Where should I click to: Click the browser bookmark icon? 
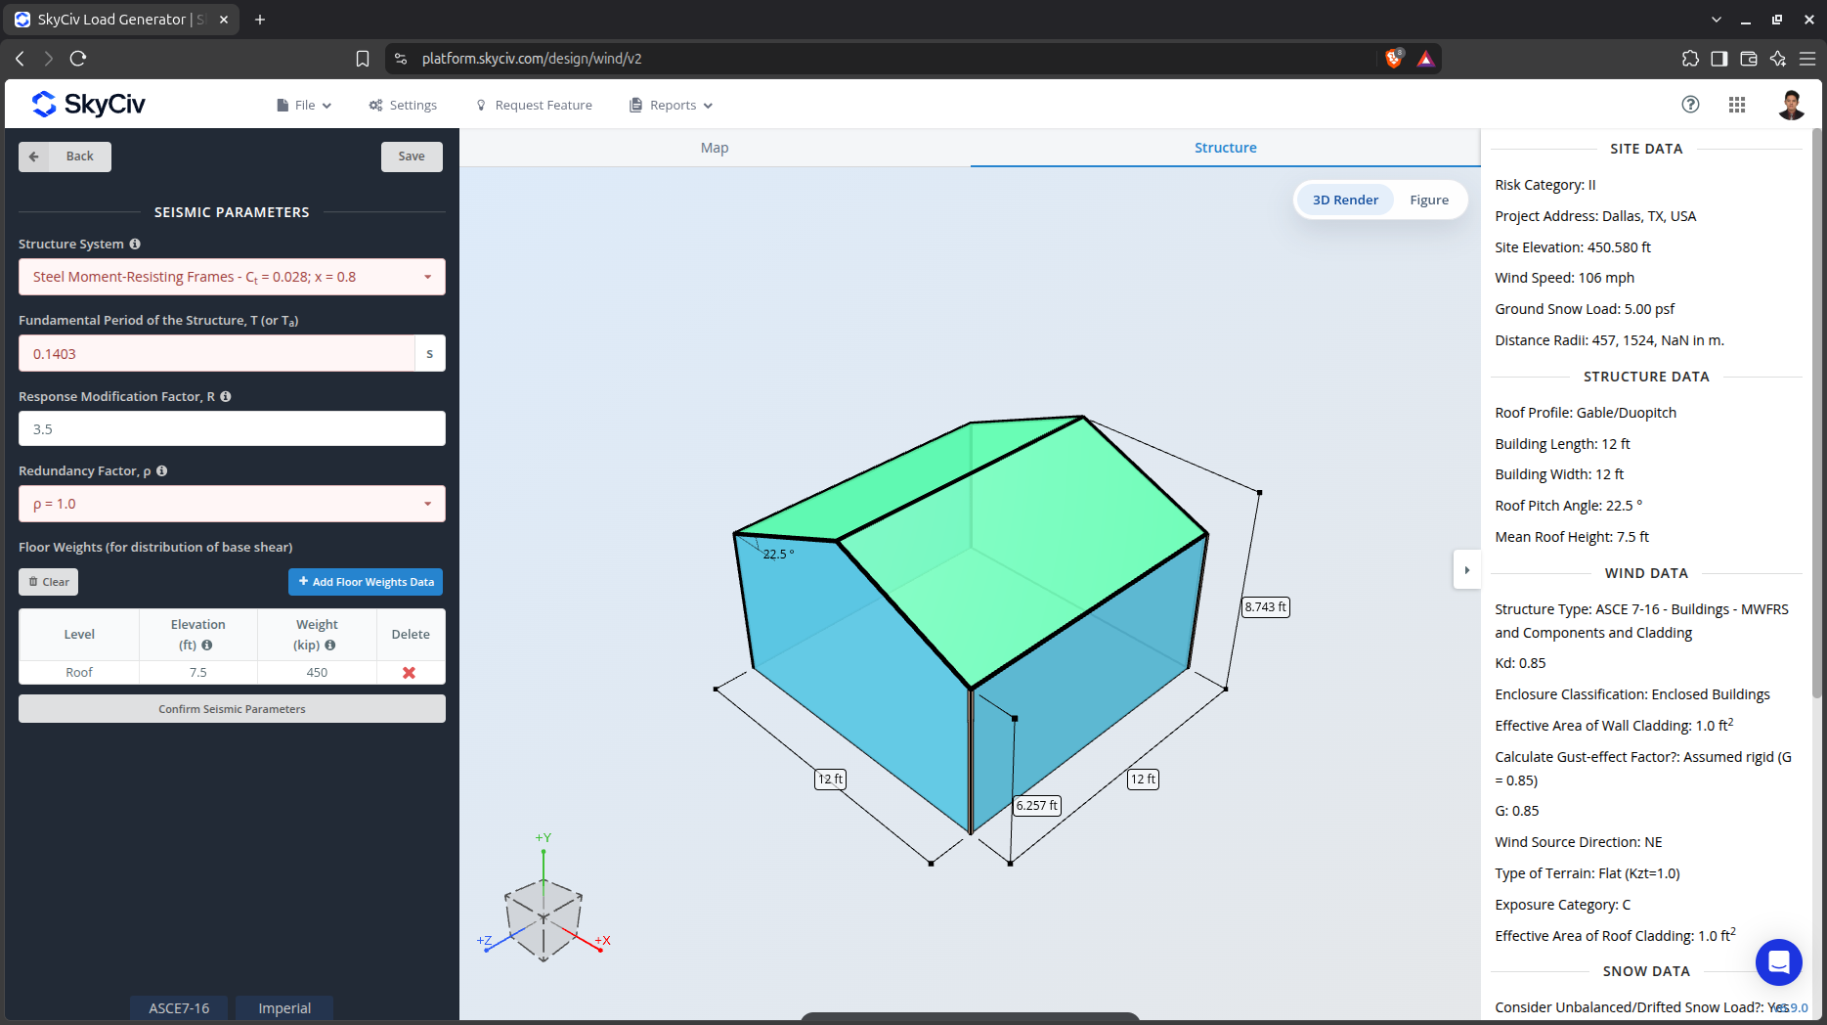(x=363, y=59)
